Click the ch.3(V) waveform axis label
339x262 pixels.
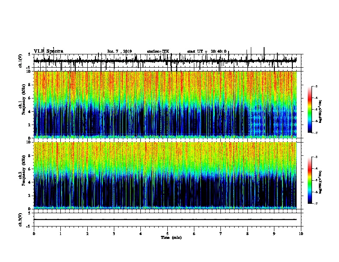20,220
